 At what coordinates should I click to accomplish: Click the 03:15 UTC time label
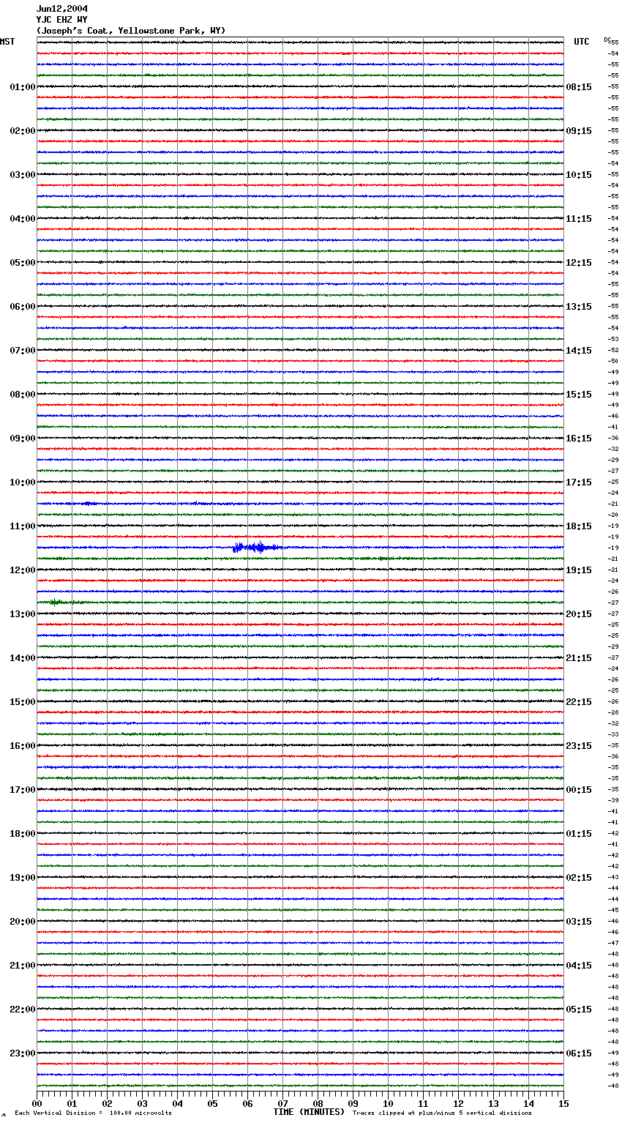[579, 922]
